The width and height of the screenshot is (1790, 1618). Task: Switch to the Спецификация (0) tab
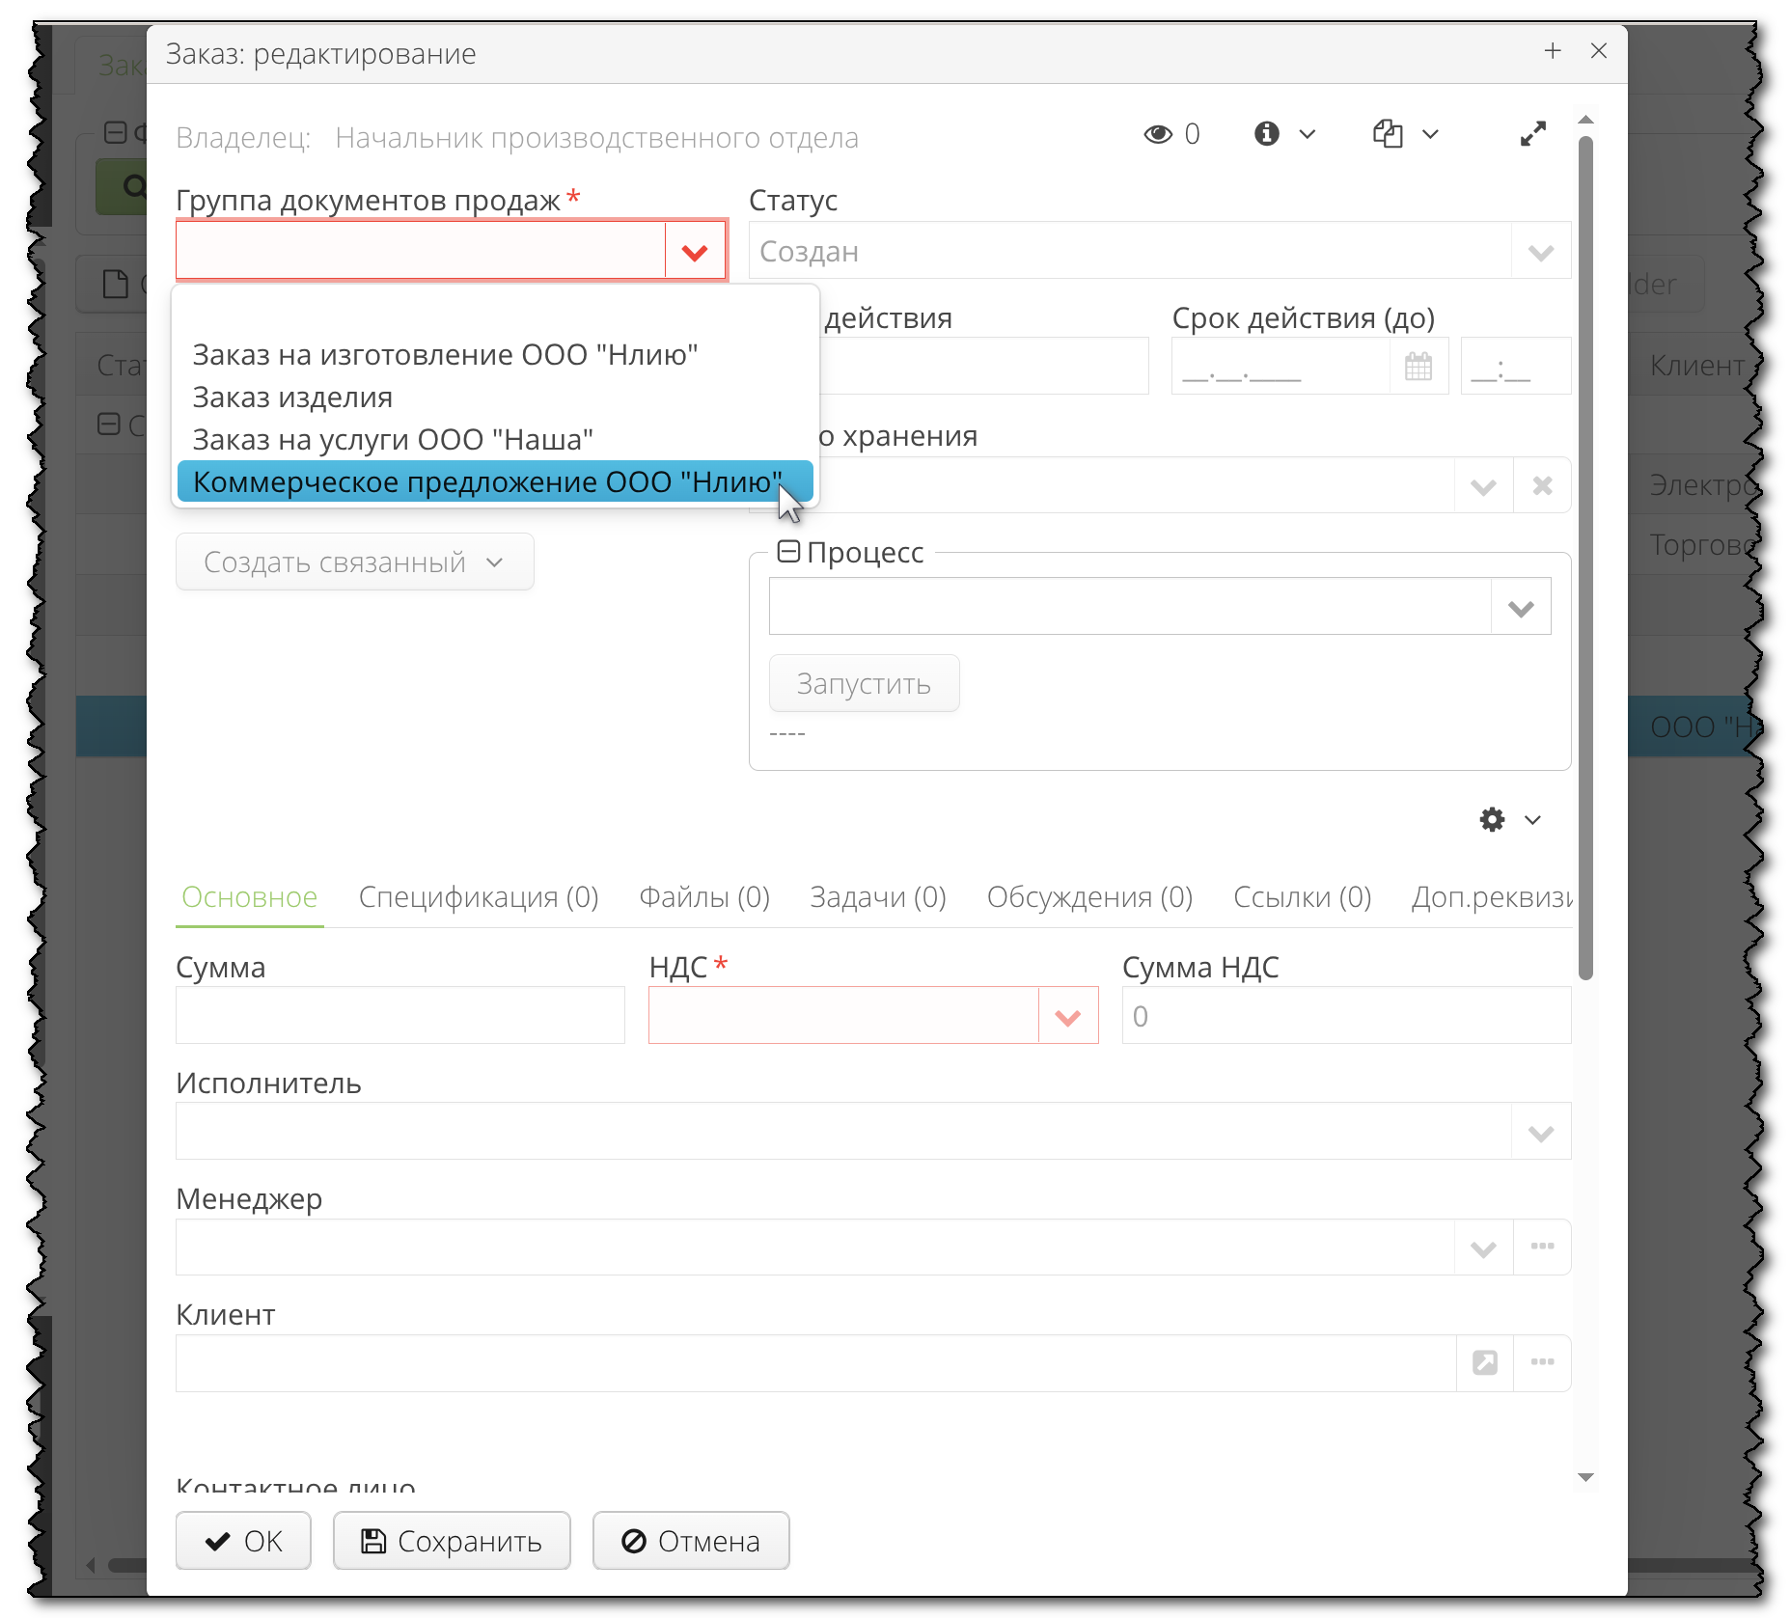point(478,897)
